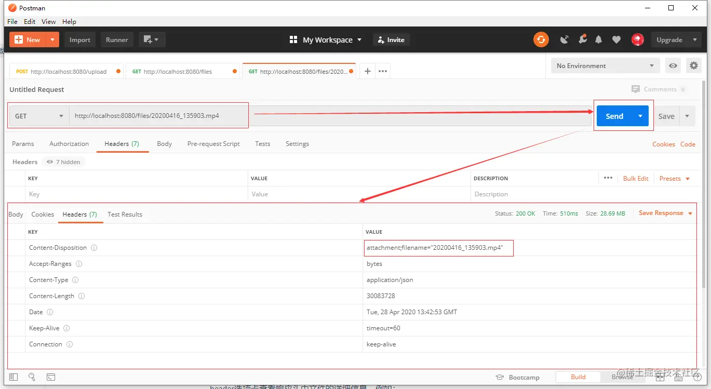Click info icon next to Date
This screenshot has height=389, width=711.
(50, 312)
